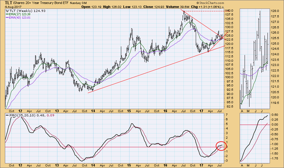
Task: Click the iShares 20+ Year Treasury Bond ETF name
Action: (41, 3)
